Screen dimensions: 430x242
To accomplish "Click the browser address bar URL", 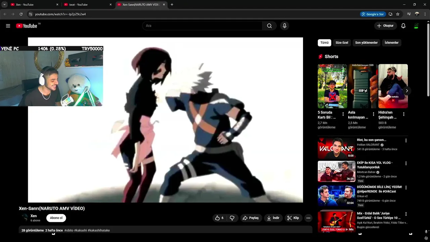I will (x=60, y=14).
